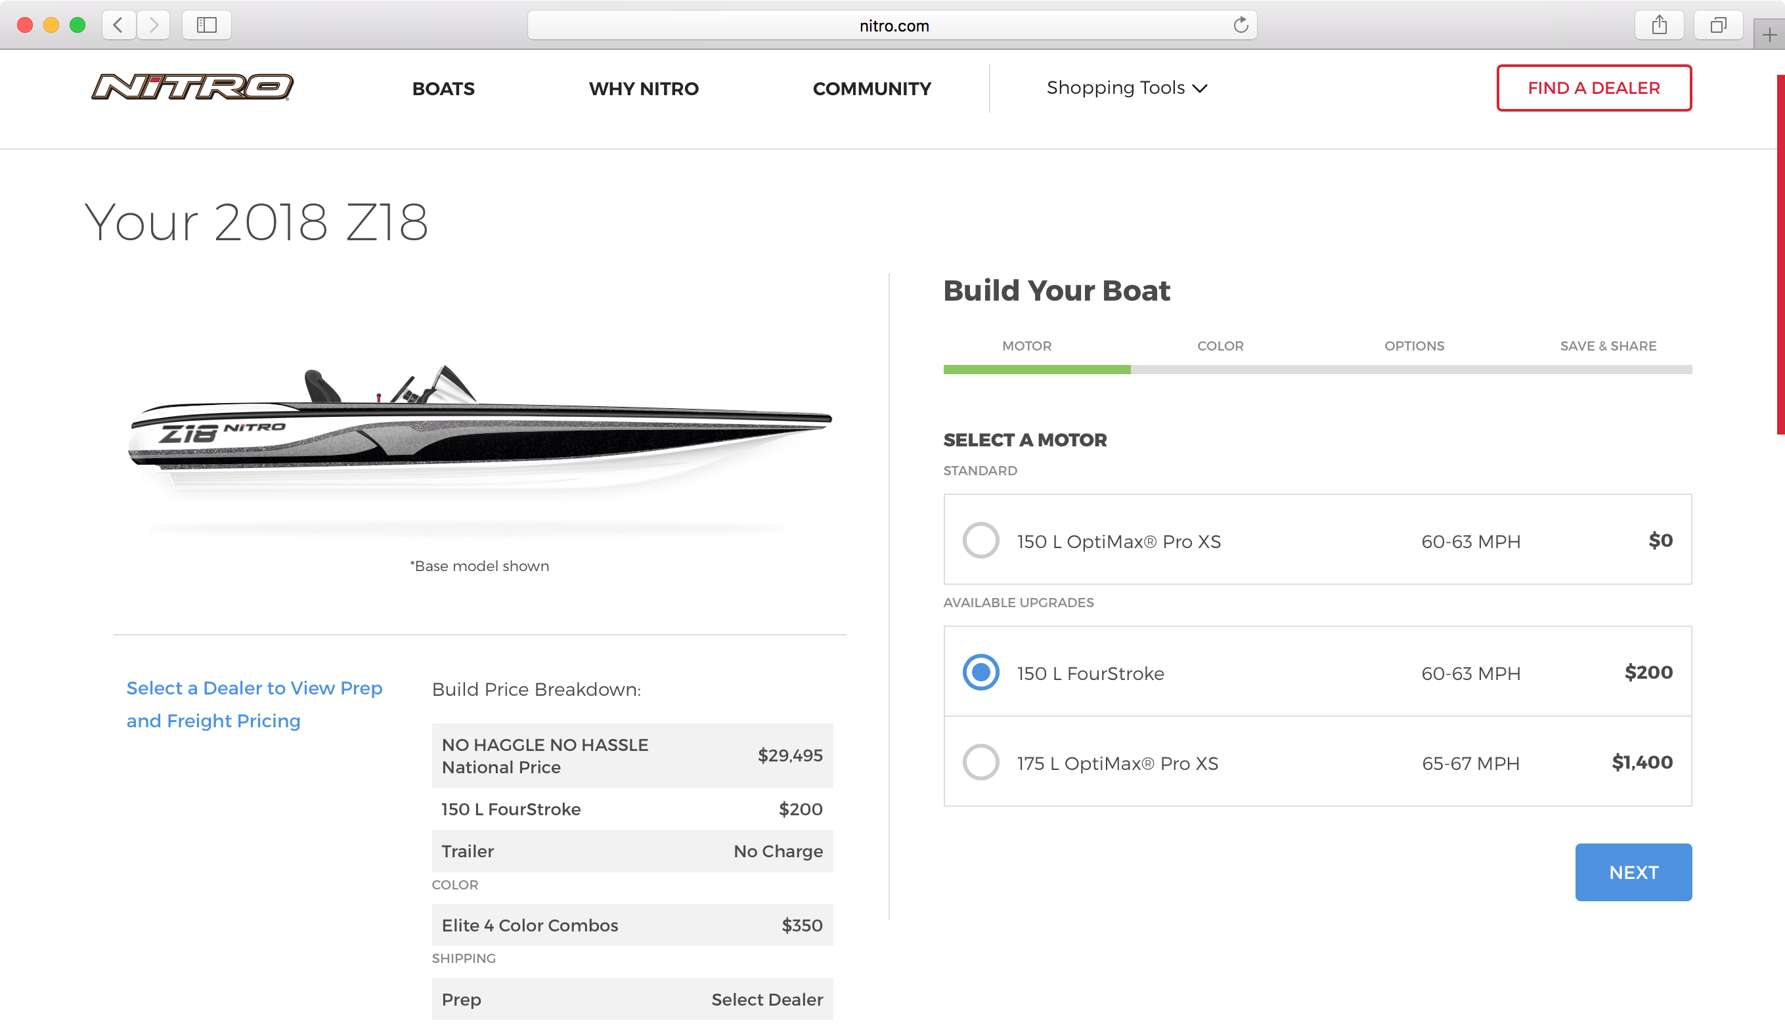This screenshot has height=1024, width=1785.
Task: Open the BOATS menu
Action: click(443, 89)
